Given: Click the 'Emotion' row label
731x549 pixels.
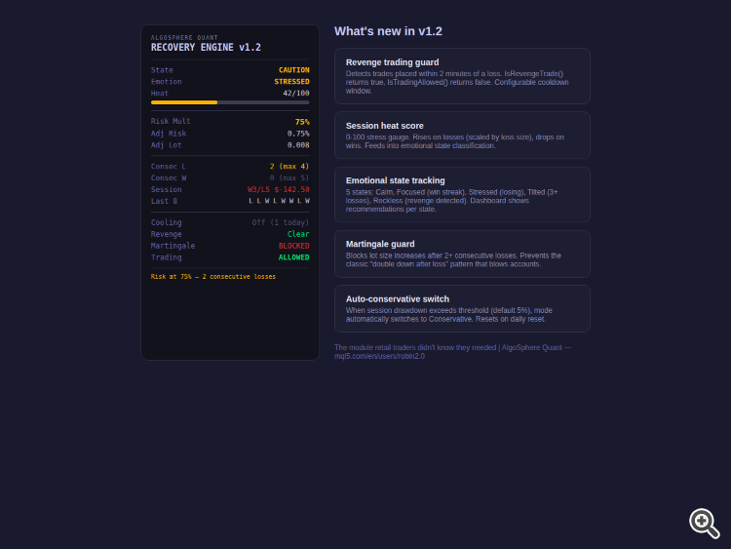Looking at the screenshot, I should [166, 82].
